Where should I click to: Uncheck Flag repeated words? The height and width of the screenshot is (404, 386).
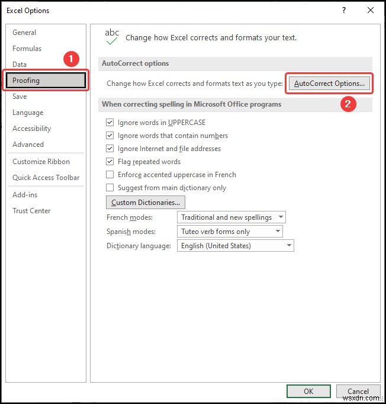110,162
